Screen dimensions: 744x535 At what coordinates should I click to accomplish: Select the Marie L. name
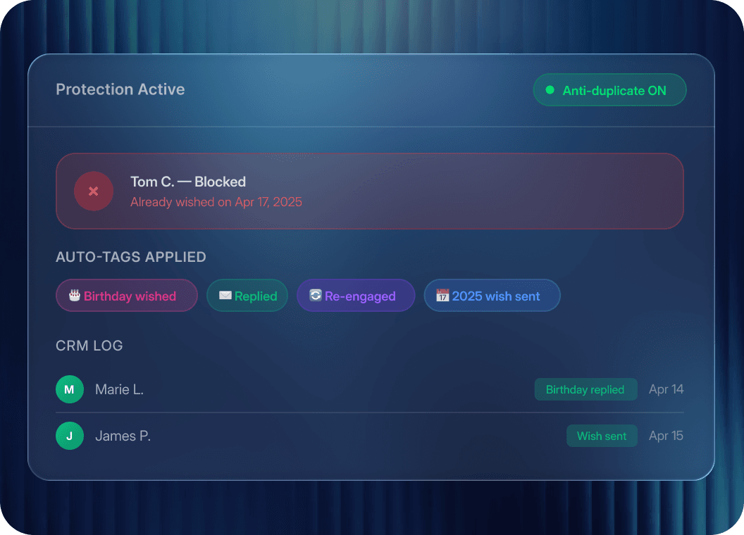click(119, 389)
